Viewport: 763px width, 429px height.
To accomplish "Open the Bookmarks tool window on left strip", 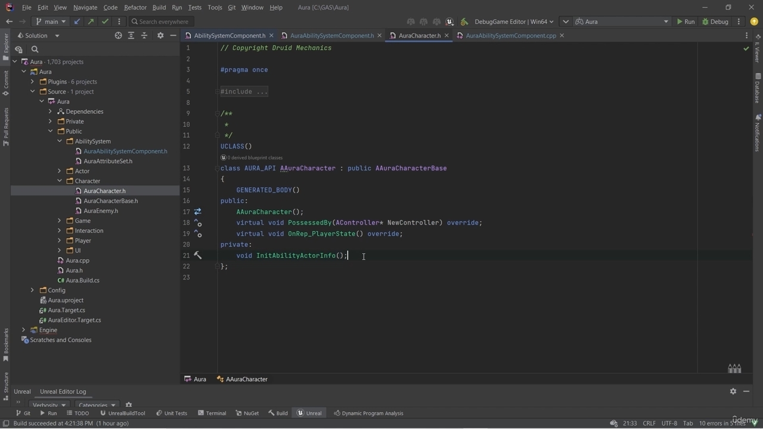I will (6, 344).
